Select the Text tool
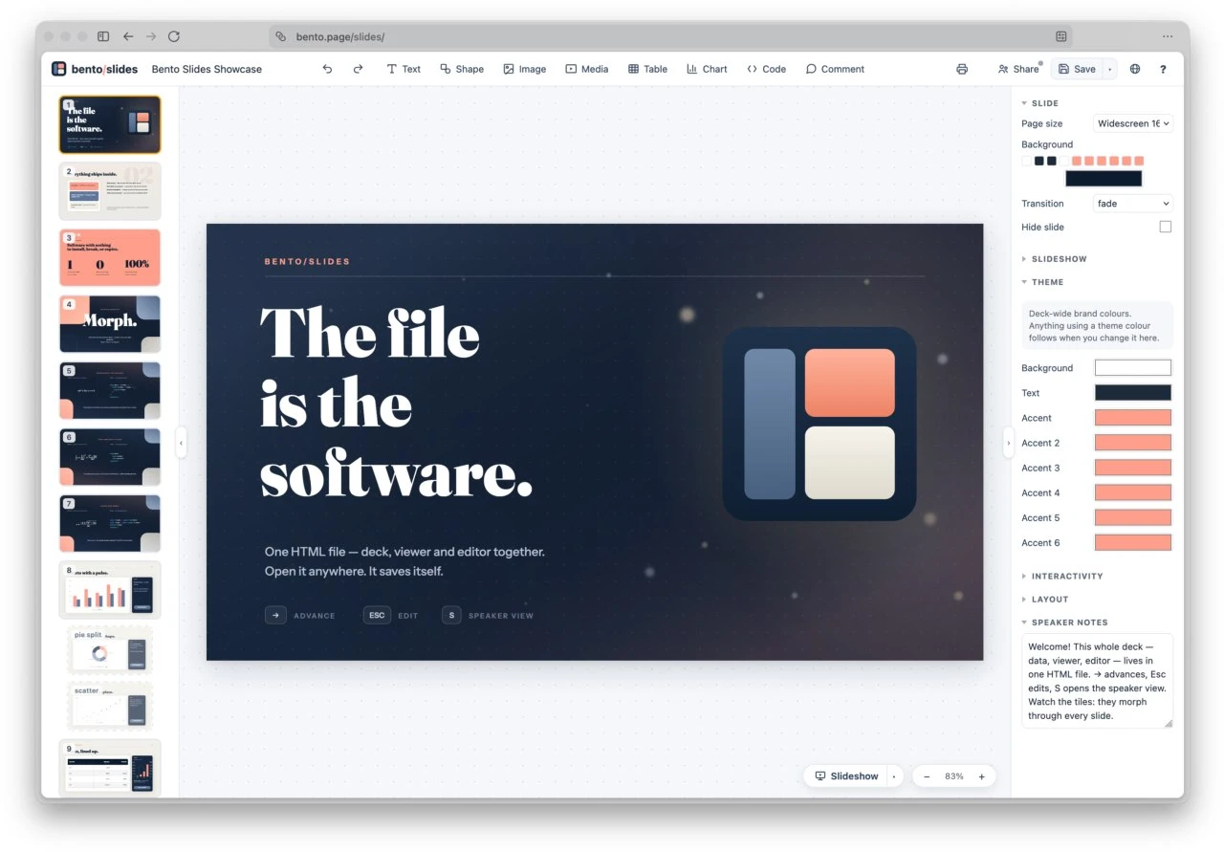 (x=403, y=69)
